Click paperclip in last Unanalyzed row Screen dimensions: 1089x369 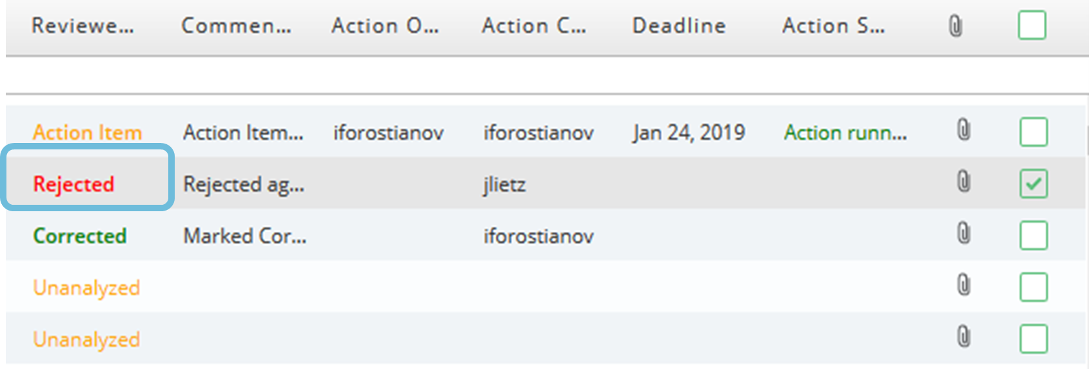point(963,336)
